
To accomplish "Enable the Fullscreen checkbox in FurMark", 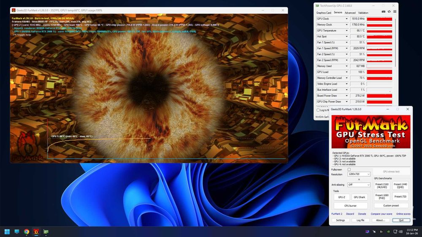I will point(349,170).
